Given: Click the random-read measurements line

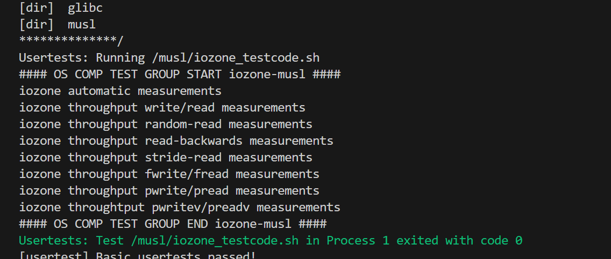Looking at the screenshot, I should 166,124.
